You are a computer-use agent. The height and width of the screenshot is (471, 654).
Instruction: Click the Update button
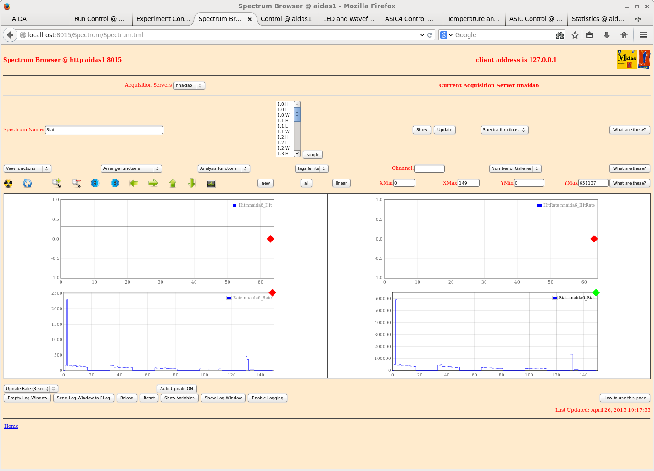[x=445, y=130]
